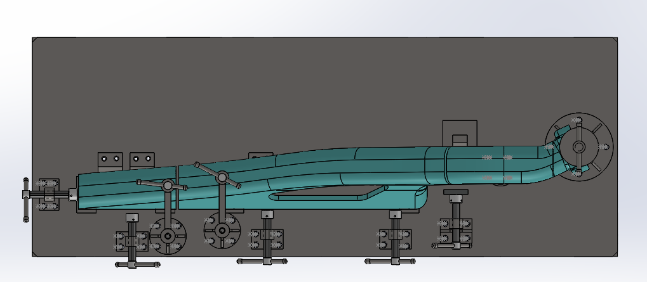This screenshot has width=647, height=282.
Task: Pick the tilted crank bar on the rail
Action: point(217,176)
